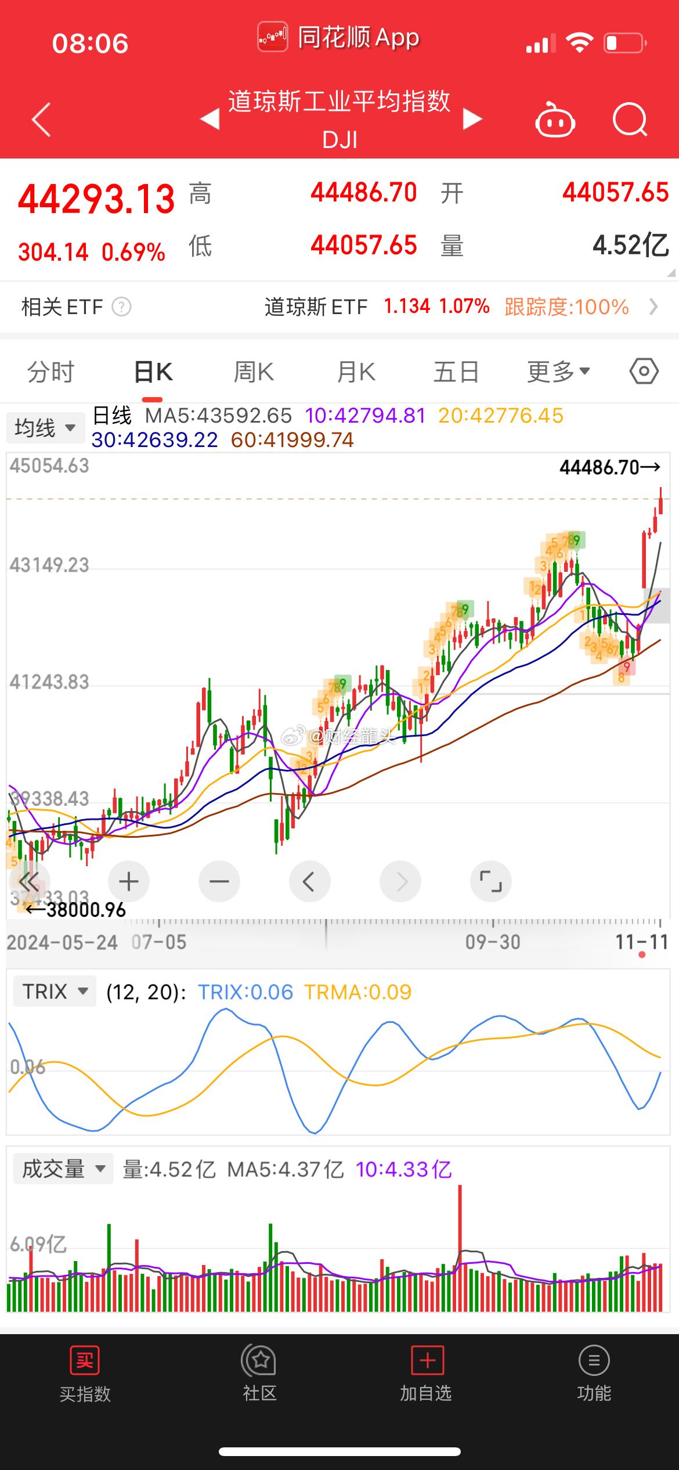This screenshot has height=1470, width=679.
Task: Tap the 38000.96 low price marker
Action: [75, 910]
